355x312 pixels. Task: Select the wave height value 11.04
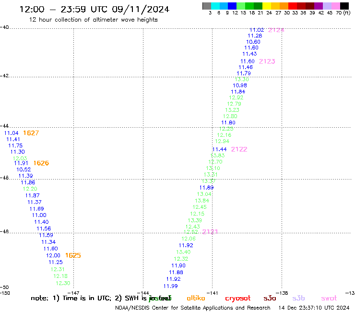(x=12, y=133)
